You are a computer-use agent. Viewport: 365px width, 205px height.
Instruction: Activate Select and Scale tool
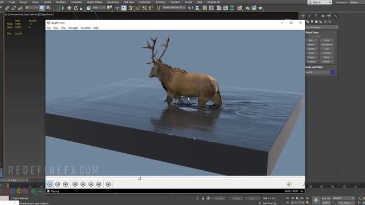(82, 8)
